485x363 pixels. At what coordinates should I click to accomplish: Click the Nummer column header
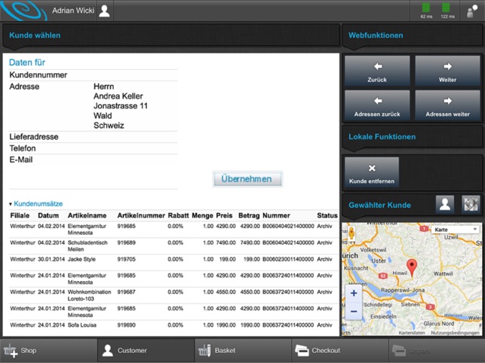tap(276, 215)
